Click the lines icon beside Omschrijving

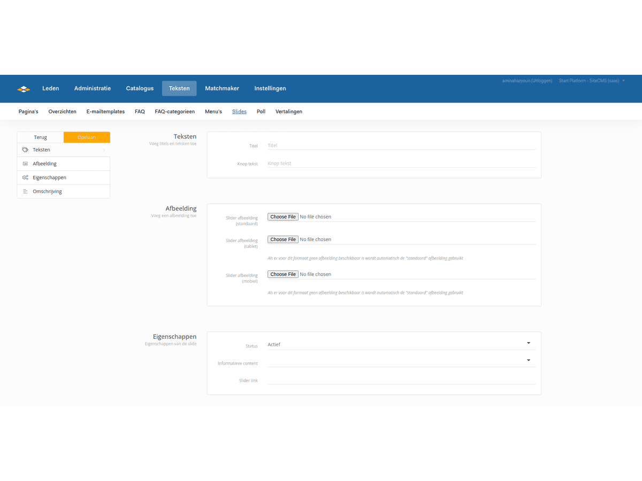25,191
